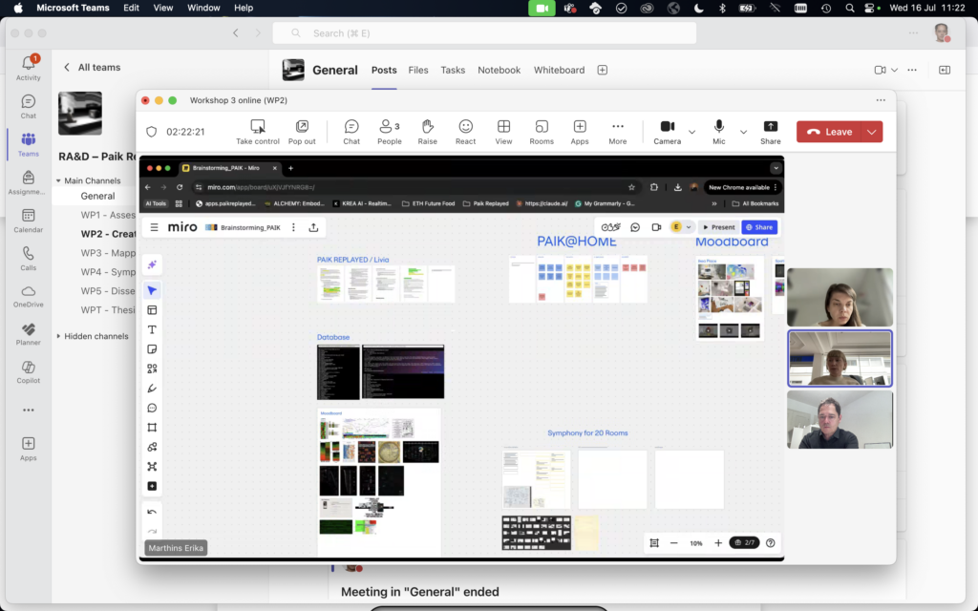978x611 pixels.
Task: Select the General channel in list
Action: tap(97, 196)
